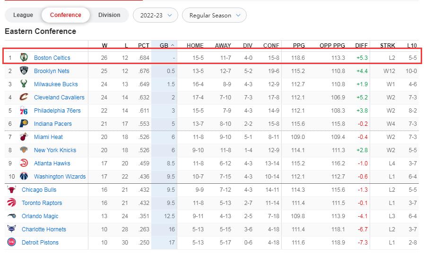Image resolution: width=424 pixels, height=253 pixels.
Task: Click the Milwaukee Bucks team logo
Action: point(24,84)
